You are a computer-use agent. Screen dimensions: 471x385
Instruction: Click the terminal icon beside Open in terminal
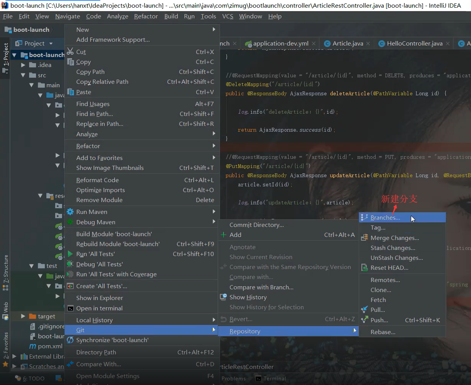70,308
